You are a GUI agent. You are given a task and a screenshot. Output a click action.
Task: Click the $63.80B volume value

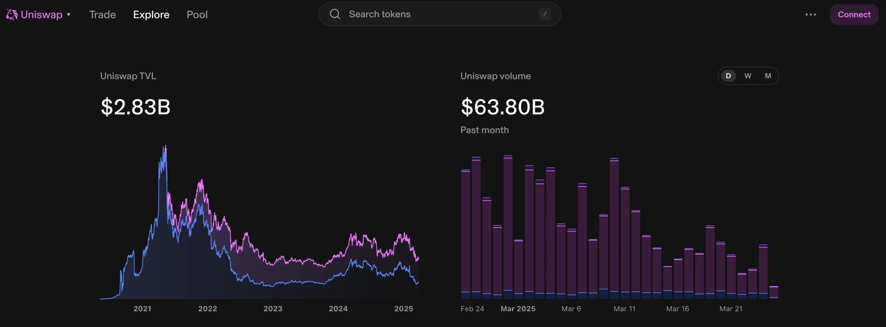pos(503,107)
